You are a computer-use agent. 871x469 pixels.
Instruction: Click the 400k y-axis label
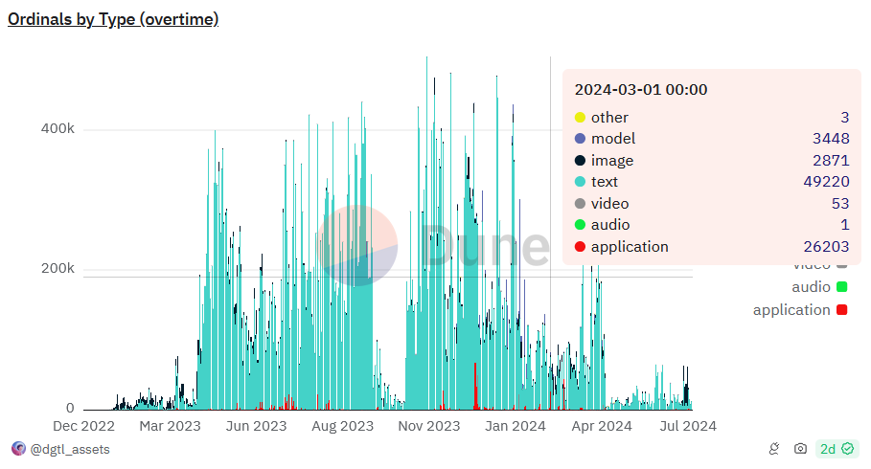pyautogui.click(x=57, y=129)
